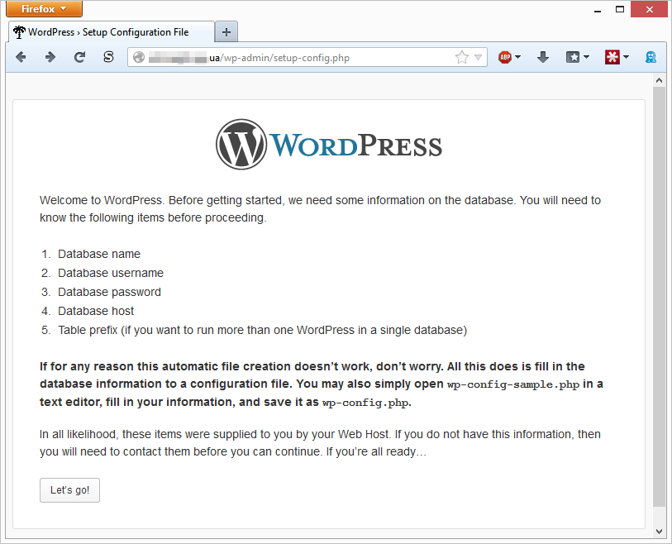Open a new tab with plus button
The height and width of the screenshot is (544, 672).
pos(226,32)
